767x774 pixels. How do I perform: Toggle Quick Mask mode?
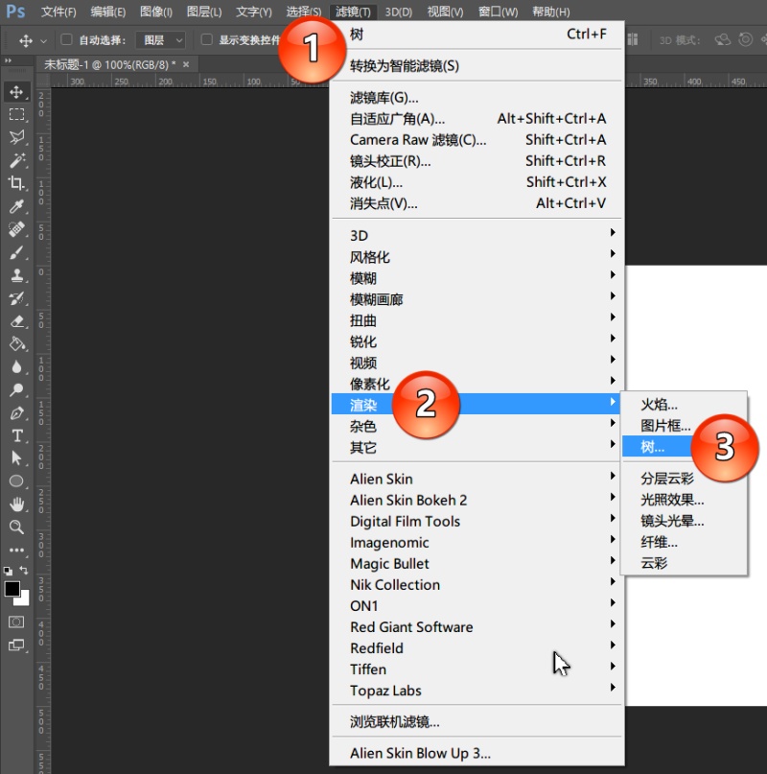click(16, 622)
